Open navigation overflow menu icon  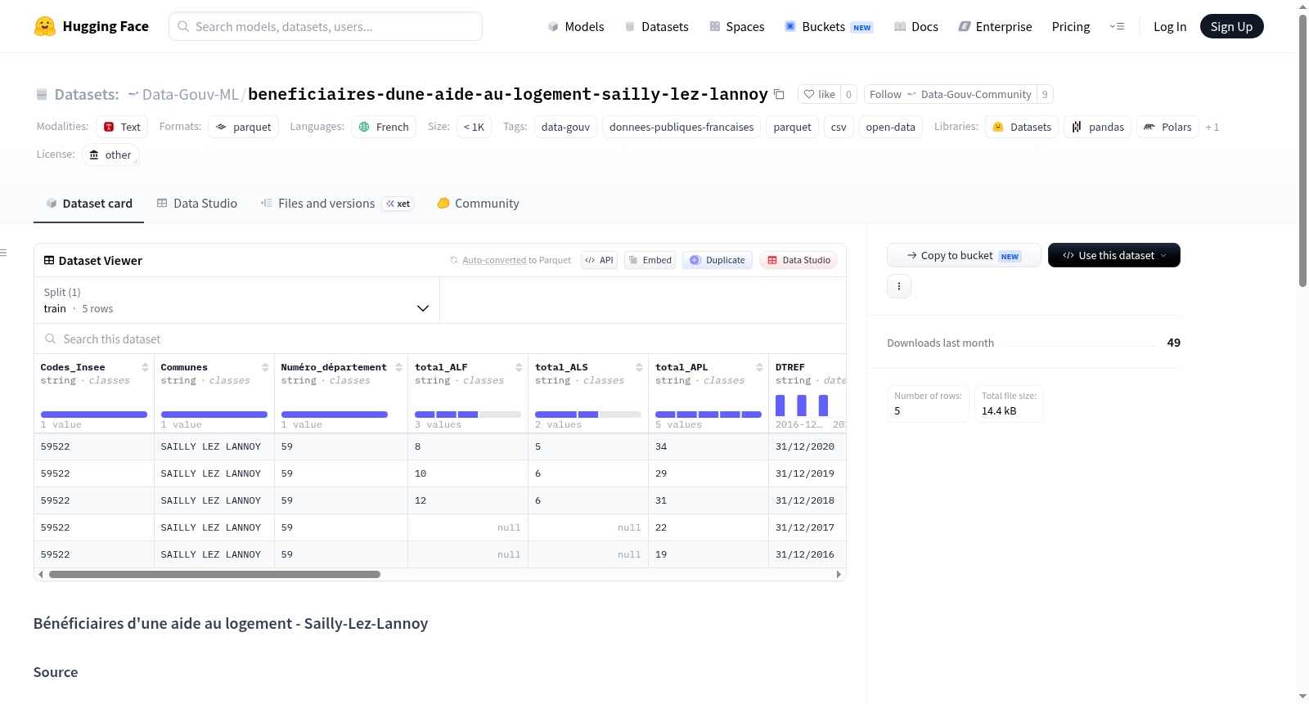[1117, 26]
